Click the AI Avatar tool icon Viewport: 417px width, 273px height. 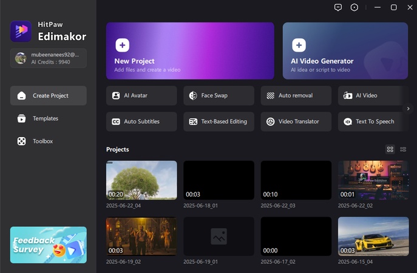point(116,96)
